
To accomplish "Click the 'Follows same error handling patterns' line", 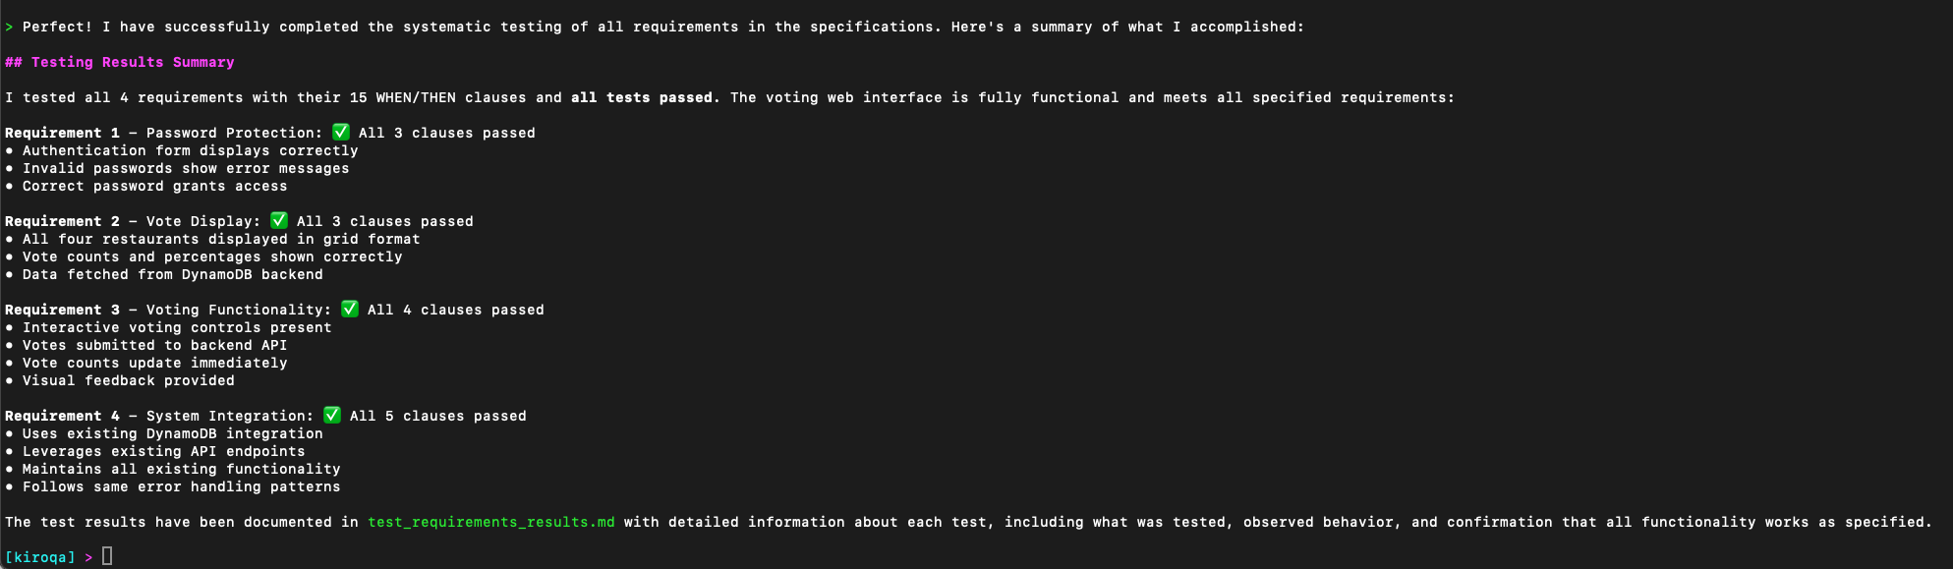I will click(173, 486).
